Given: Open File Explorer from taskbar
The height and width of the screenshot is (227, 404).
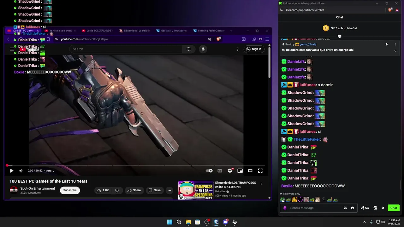Looking at the screenshot, I should click(188, 222).
